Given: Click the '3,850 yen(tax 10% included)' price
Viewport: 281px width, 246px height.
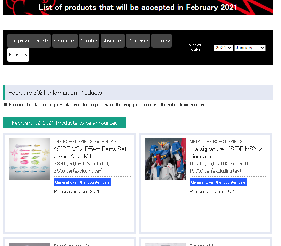Looking at the screenshot, I should tap(82, 164).
